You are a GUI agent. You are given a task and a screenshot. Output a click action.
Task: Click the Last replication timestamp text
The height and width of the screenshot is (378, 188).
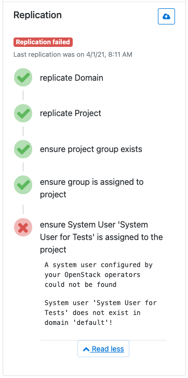click(73, 55)
